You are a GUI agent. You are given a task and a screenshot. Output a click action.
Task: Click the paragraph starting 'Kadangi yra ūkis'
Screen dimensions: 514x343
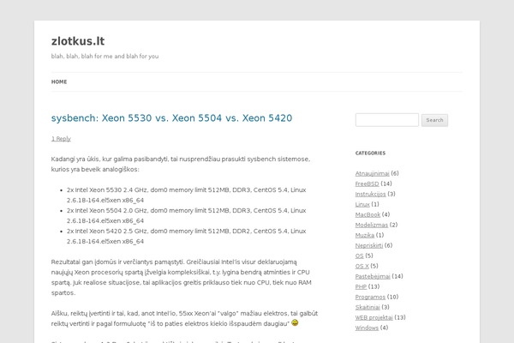click(181, 164)
